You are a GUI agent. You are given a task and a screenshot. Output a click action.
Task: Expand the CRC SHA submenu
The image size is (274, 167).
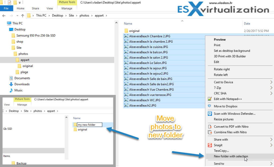click(271, 93)
